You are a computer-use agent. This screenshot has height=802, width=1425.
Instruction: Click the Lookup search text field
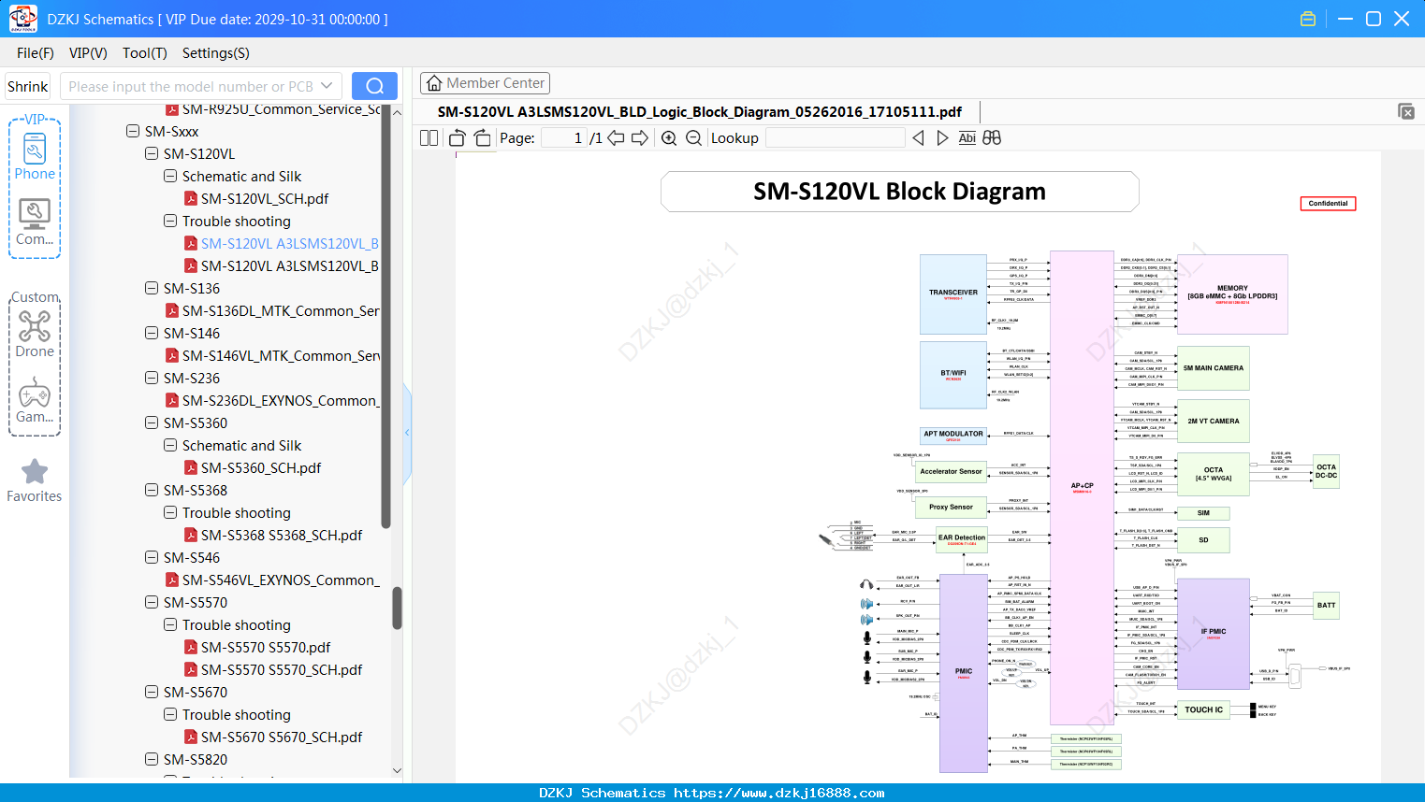835,138
